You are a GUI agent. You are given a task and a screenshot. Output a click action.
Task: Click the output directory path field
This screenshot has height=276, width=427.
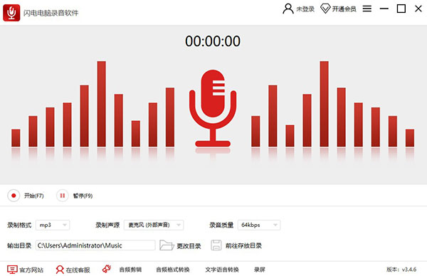(x=95, y=245)
